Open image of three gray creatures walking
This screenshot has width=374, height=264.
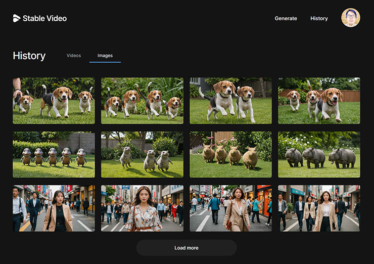(x=142, y=155)
